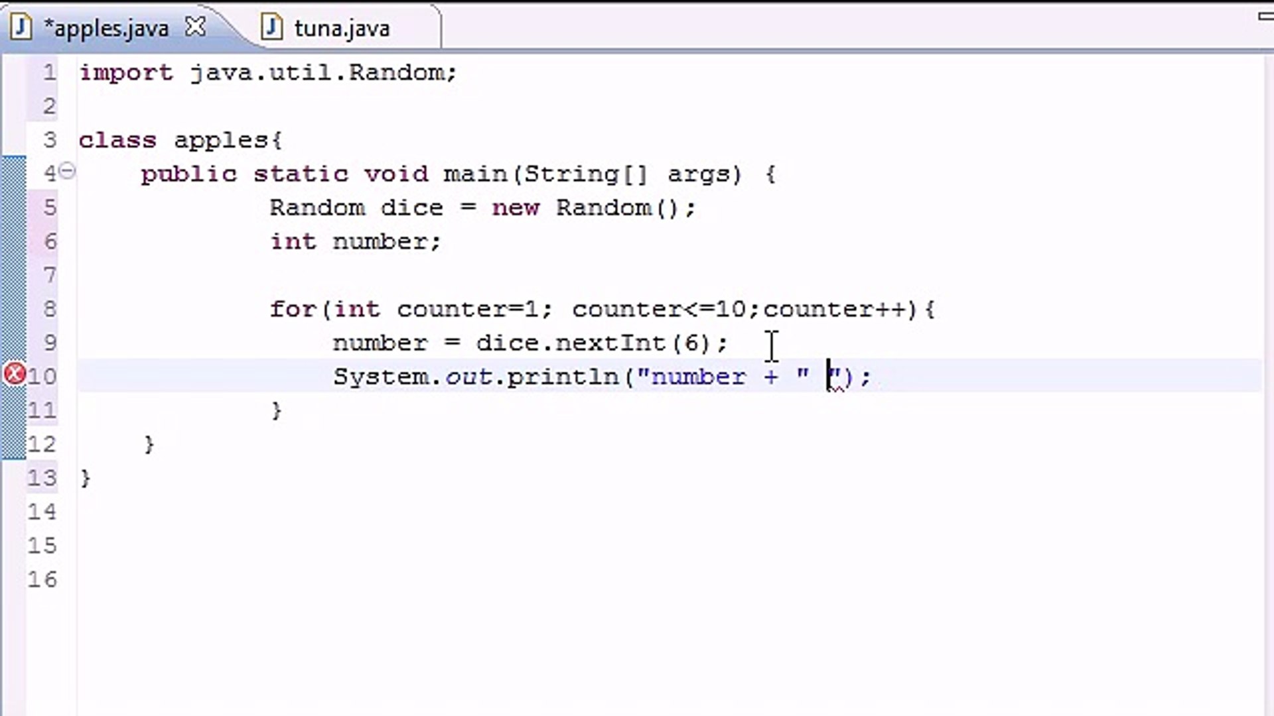
Task: Click the text 'import java.util.Random;'
Action: pos(268,72)
